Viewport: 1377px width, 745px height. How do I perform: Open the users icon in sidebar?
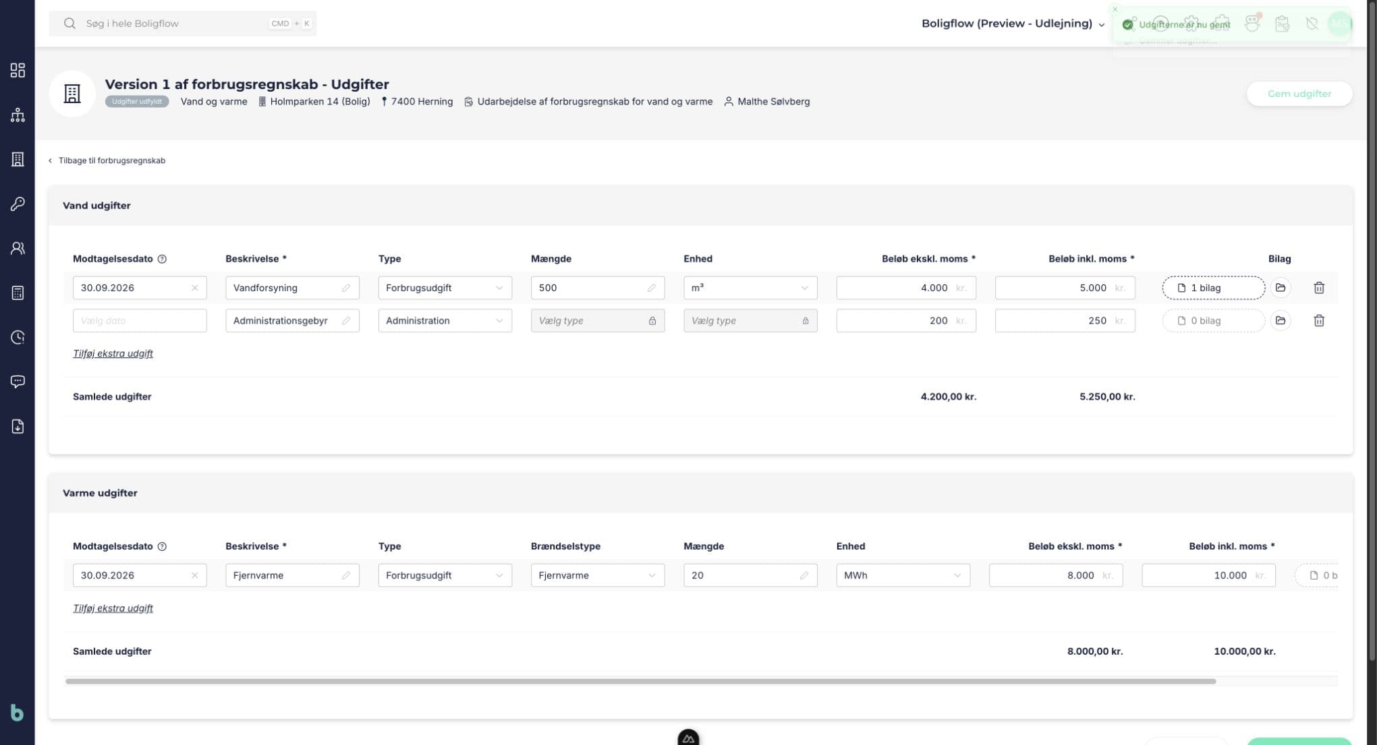click(18, 248)
